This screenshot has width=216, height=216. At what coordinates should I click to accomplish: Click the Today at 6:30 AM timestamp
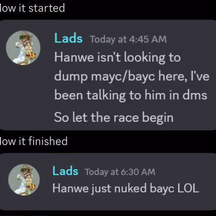120,172
